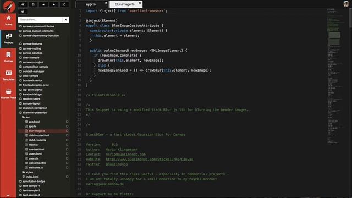The width and height of the screenshot is (352, 198).
Task: Click the Search here input field
Action: tap(40, 20)
